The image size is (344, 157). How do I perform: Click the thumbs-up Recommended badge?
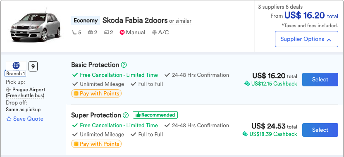pyautogui.click(x=155, y=115)
